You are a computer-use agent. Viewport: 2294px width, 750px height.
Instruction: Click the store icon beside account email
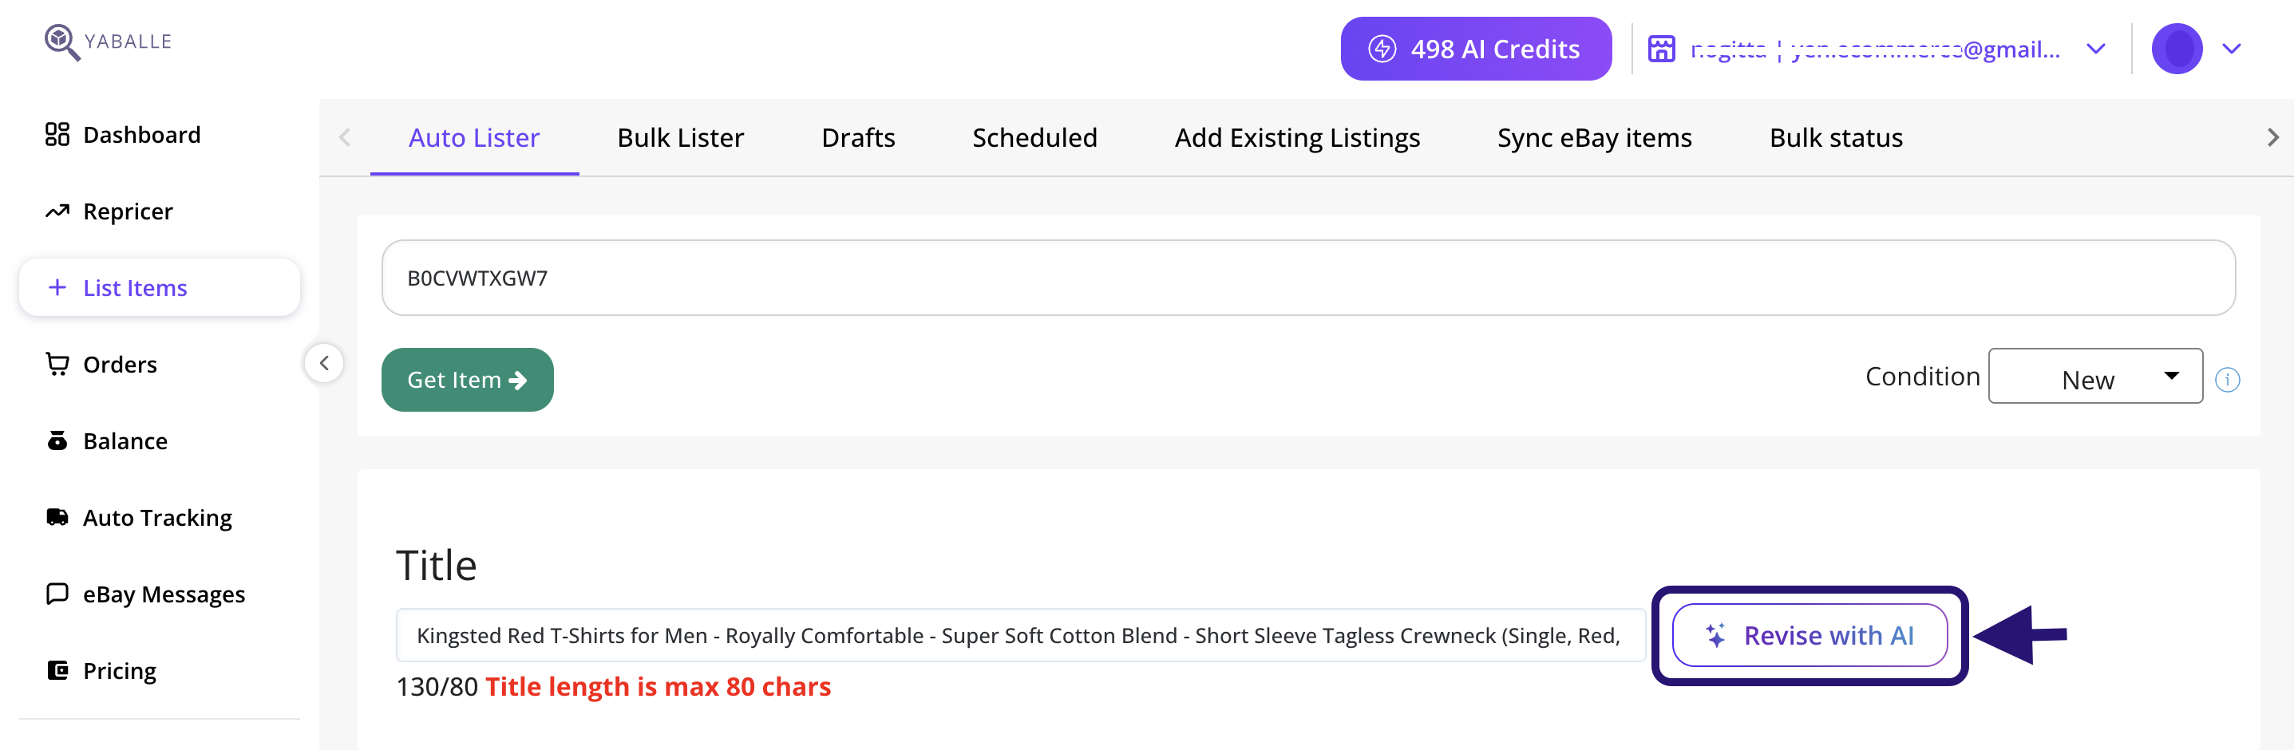point(1661,49)
